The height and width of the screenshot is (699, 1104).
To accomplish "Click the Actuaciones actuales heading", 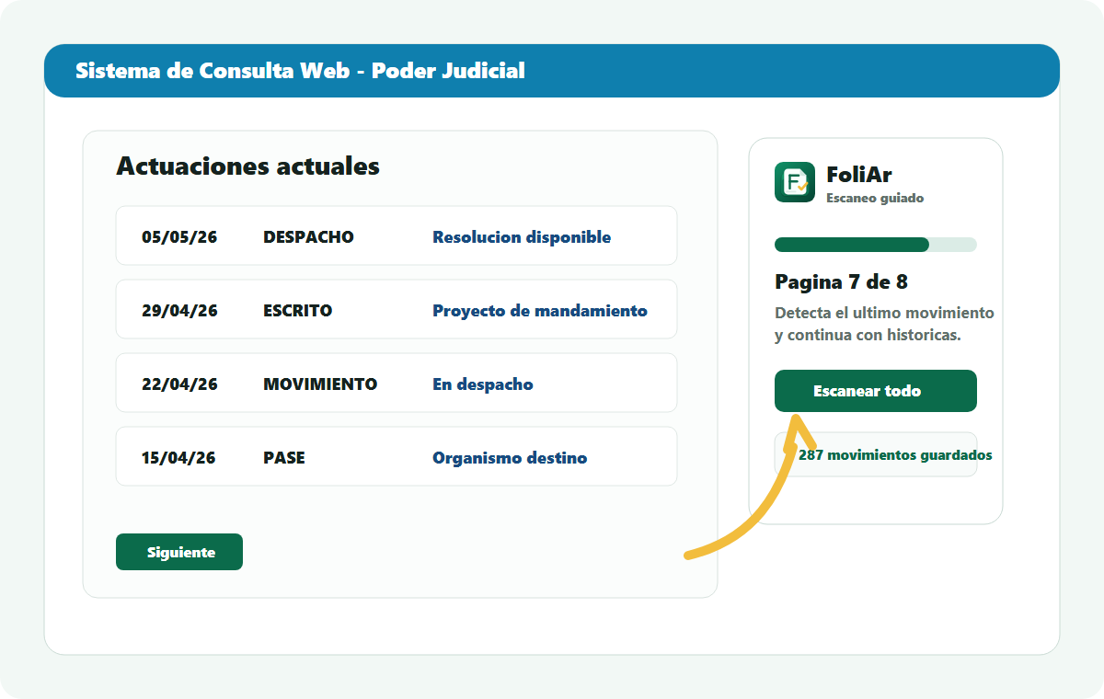I will (247, 166).
